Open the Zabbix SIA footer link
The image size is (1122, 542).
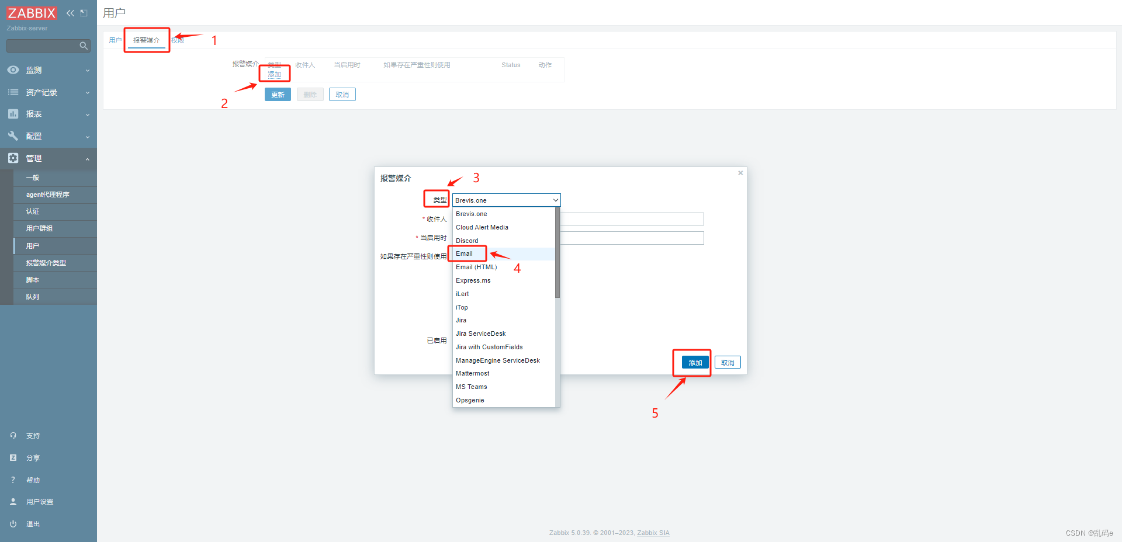coord(653,533)
